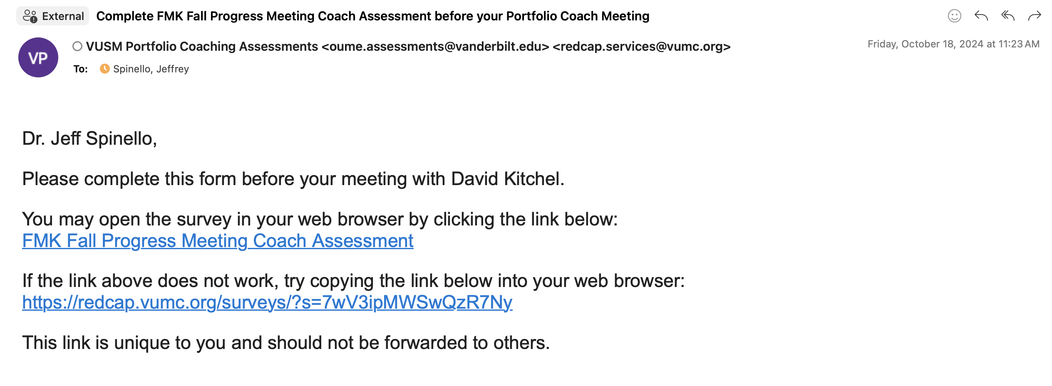1052x386 pixels.
Task: Click the Friday, October 18, 2024 timestamp
Action: [953, 44]
